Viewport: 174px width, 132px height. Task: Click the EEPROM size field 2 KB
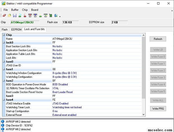point(120,22)
